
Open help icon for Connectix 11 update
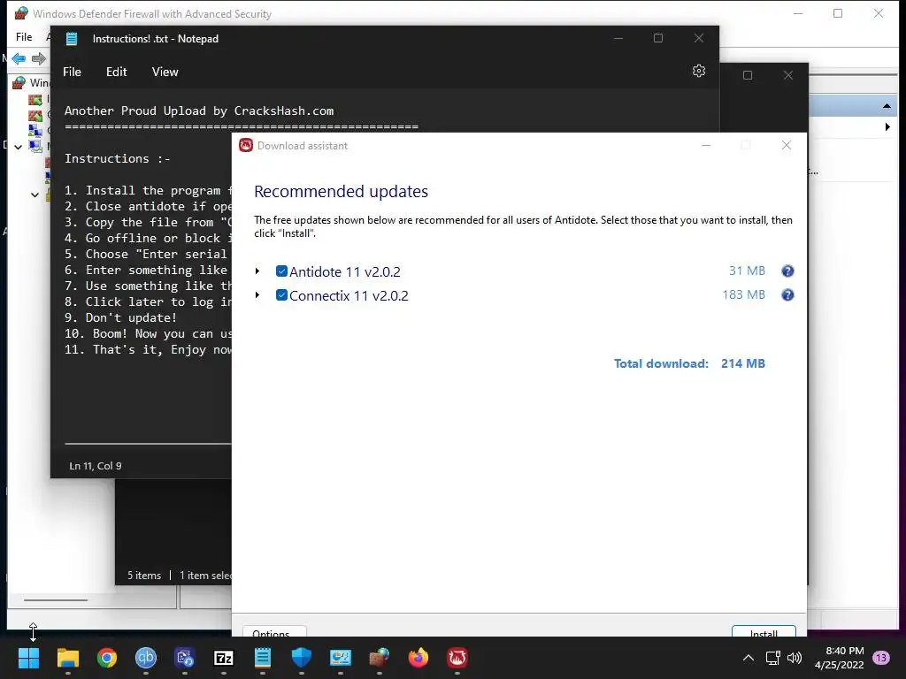[787, 295]
